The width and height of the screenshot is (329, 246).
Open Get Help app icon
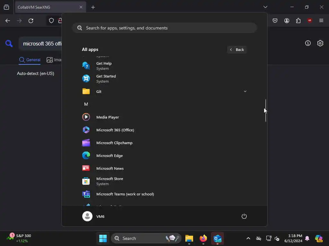[x=86, y=66]
